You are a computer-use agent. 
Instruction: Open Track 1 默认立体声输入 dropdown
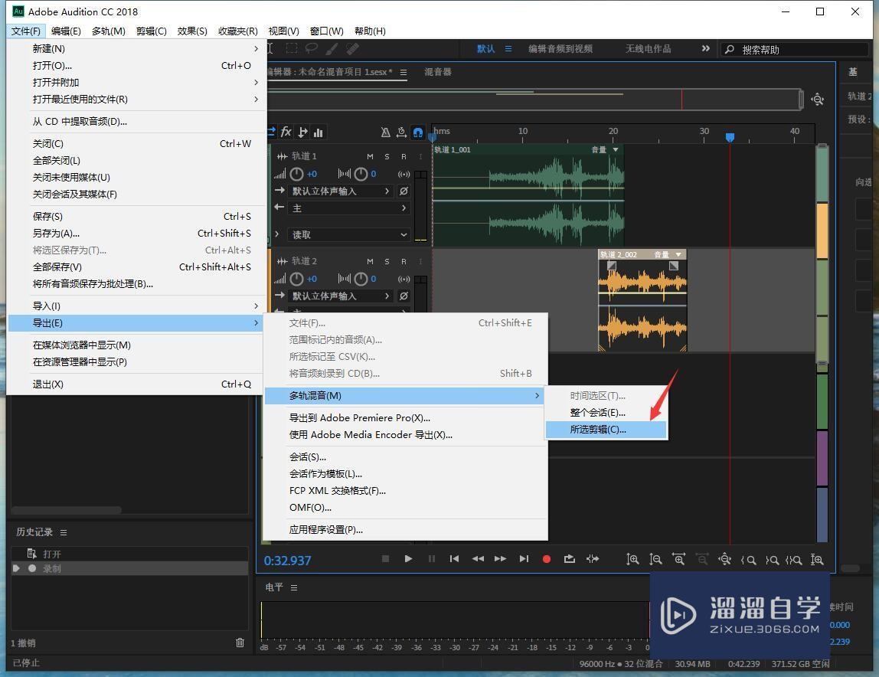click(340, 191)
